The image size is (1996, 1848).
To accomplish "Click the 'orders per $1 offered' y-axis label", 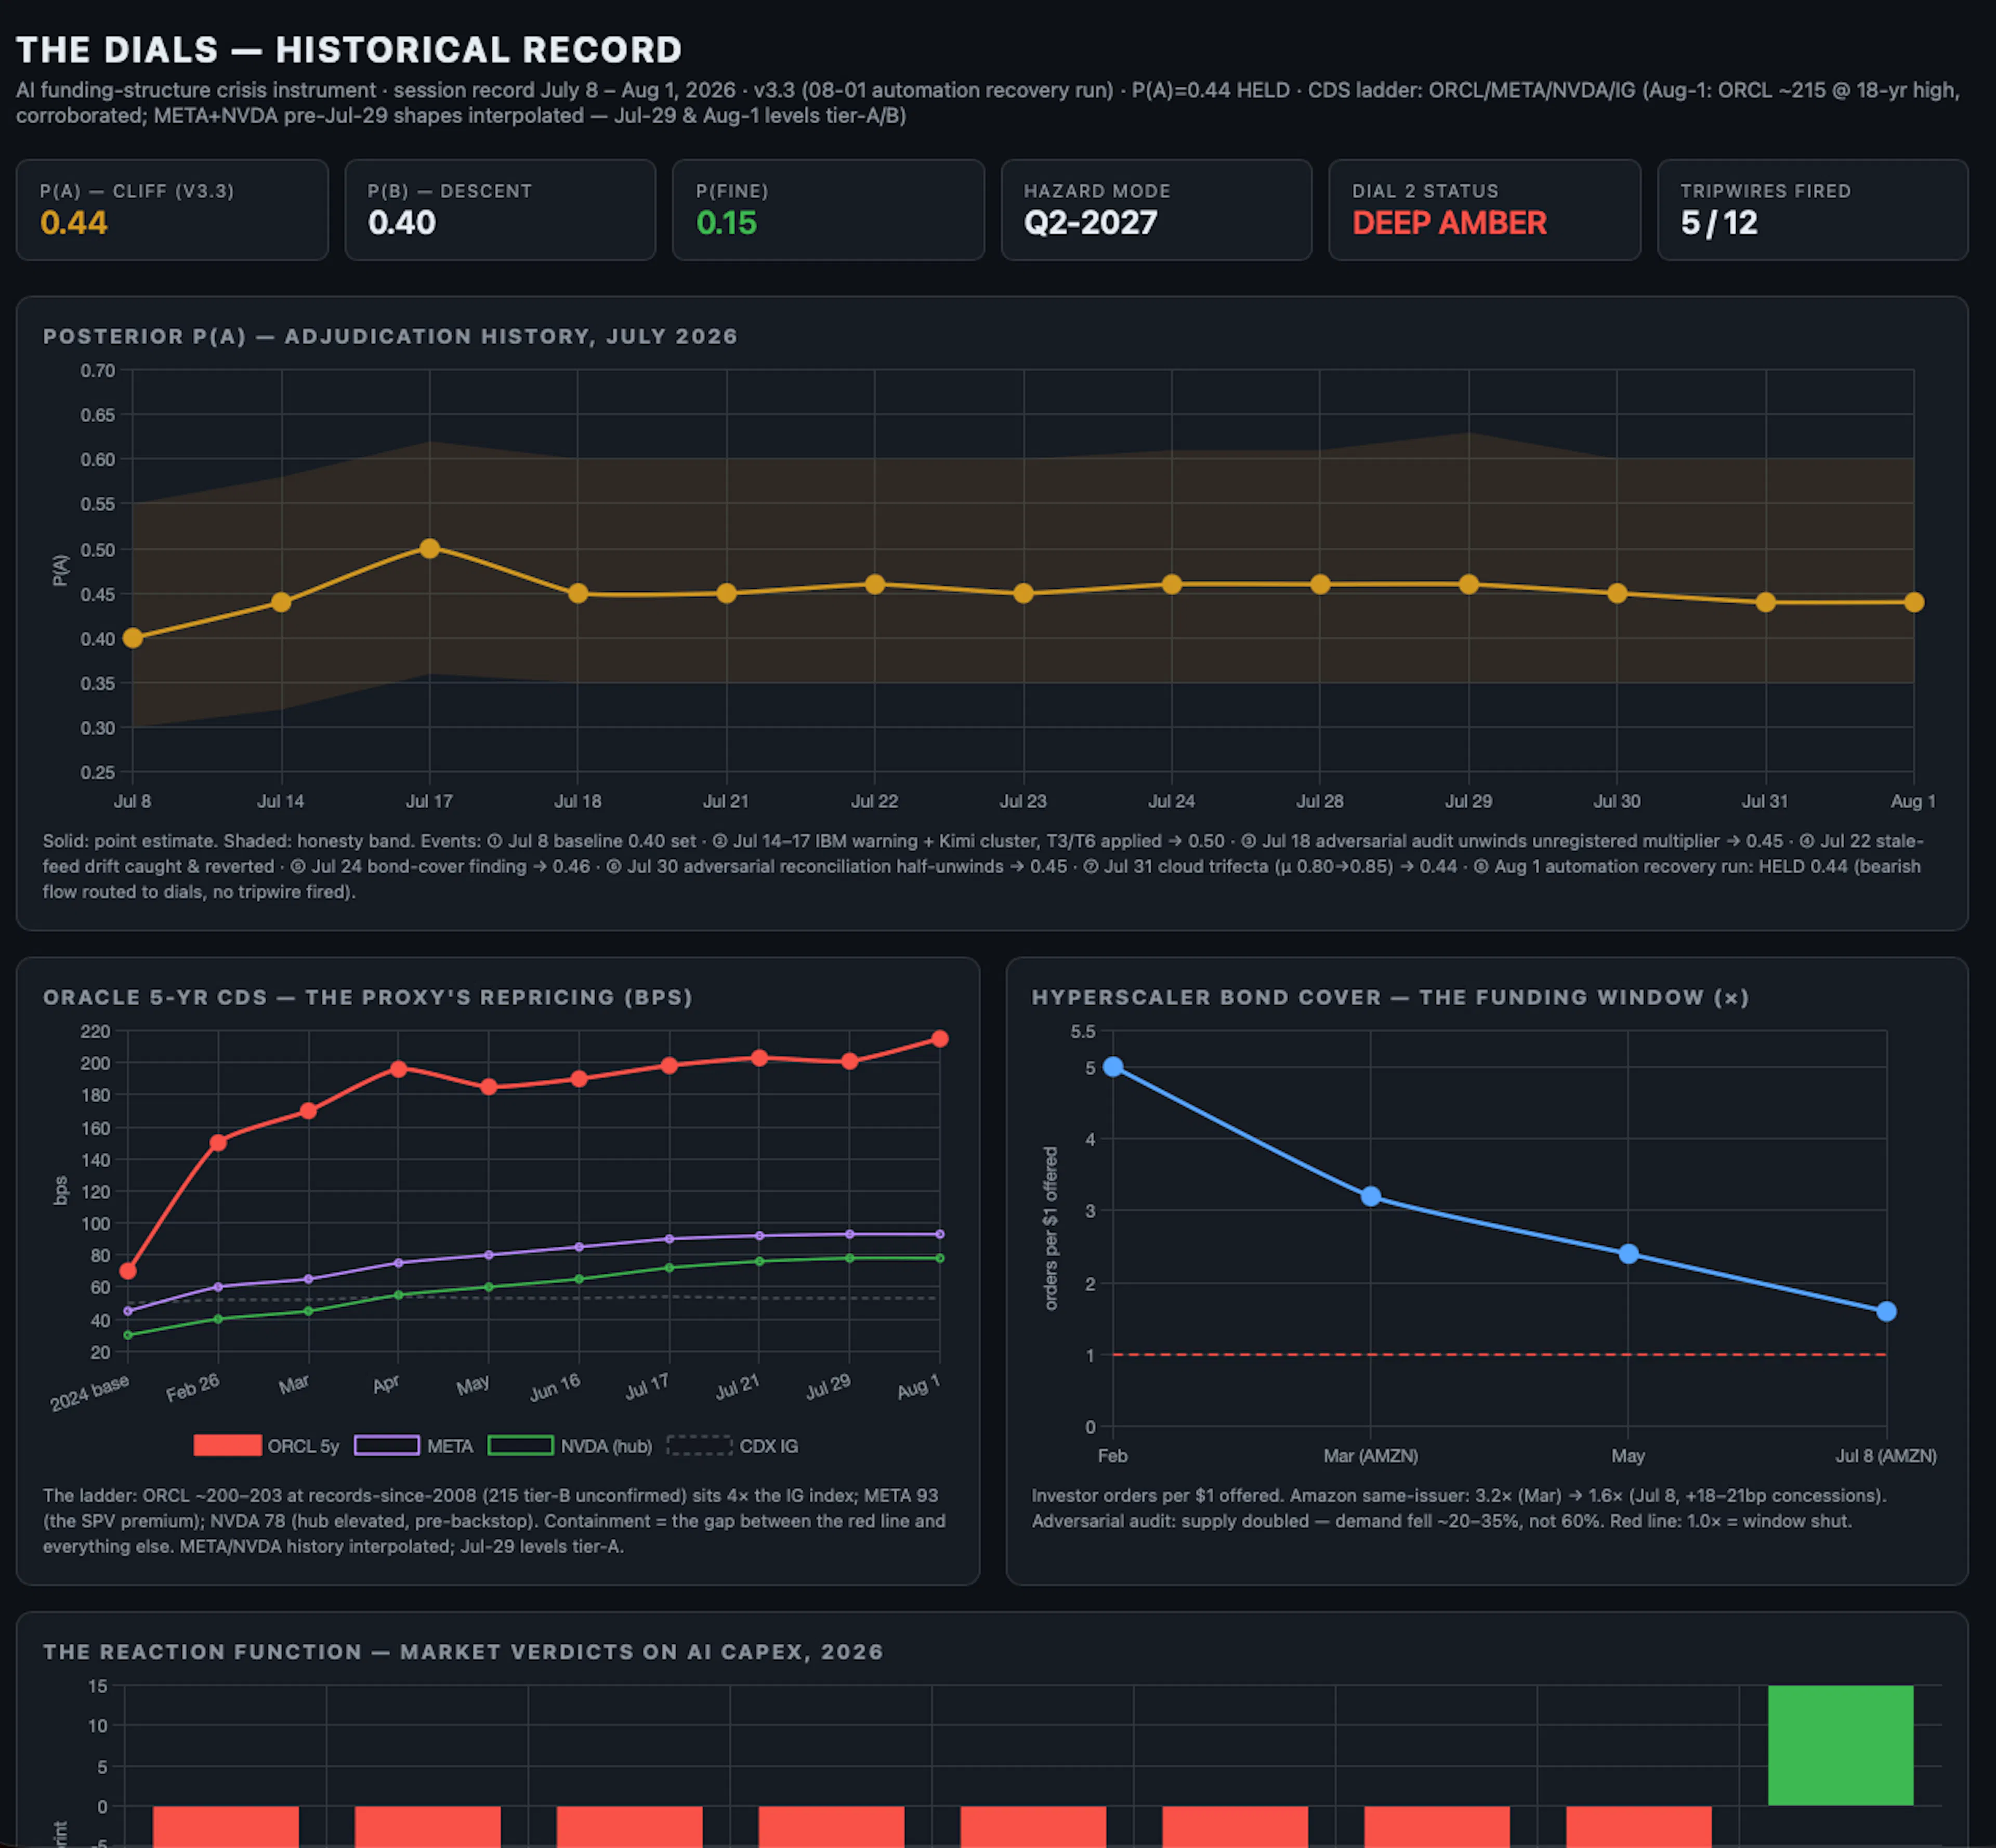I will point(1051,1228).
